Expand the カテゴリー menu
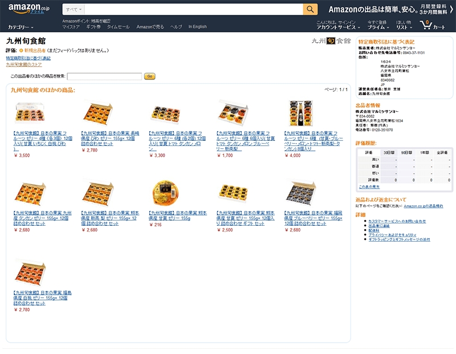The height and width of the screenshot is (354, 456). 21,27
